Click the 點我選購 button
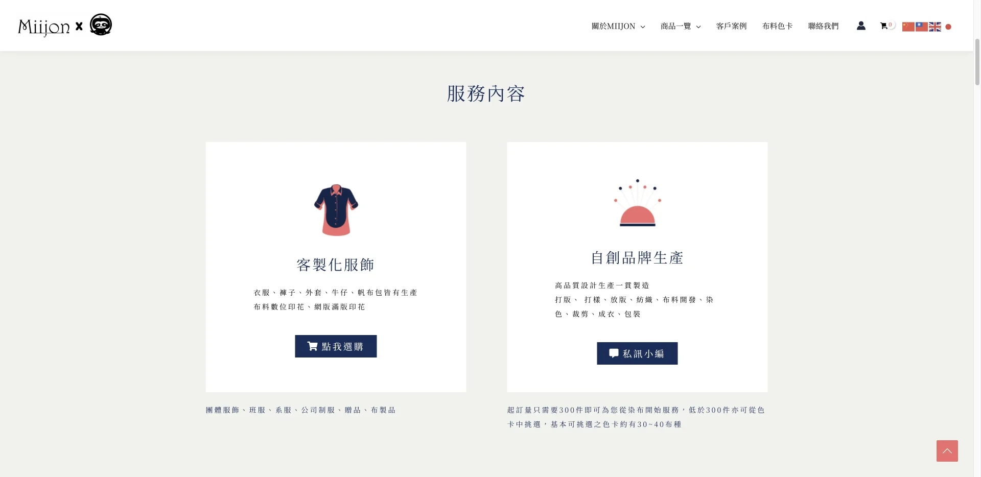The image size is (981, 477). pyautogui.click(x=336, y=346)
